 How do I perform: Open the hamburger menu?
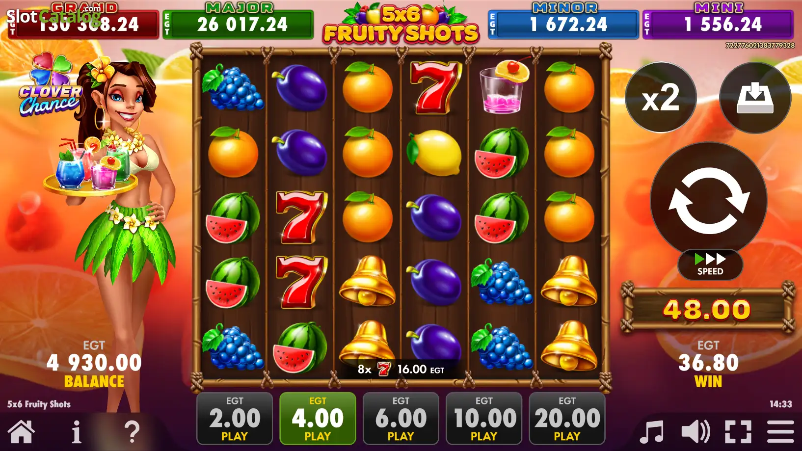pos(780,432)
